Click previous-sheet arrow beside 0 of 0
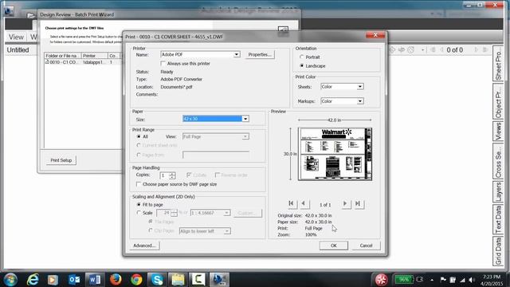 [441, 49]
